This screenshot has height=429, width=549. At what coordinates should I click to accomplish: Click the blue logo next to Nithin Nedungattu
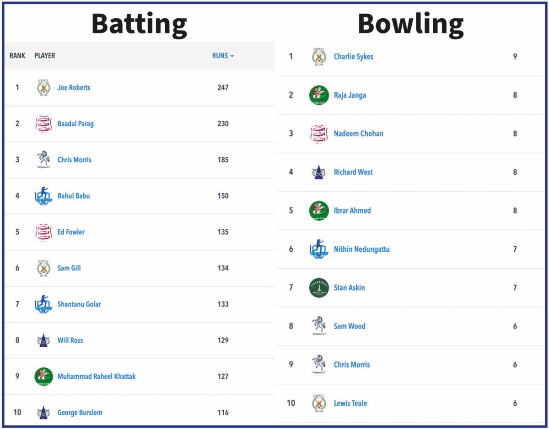pyautogui.click(x=319, y=249)
